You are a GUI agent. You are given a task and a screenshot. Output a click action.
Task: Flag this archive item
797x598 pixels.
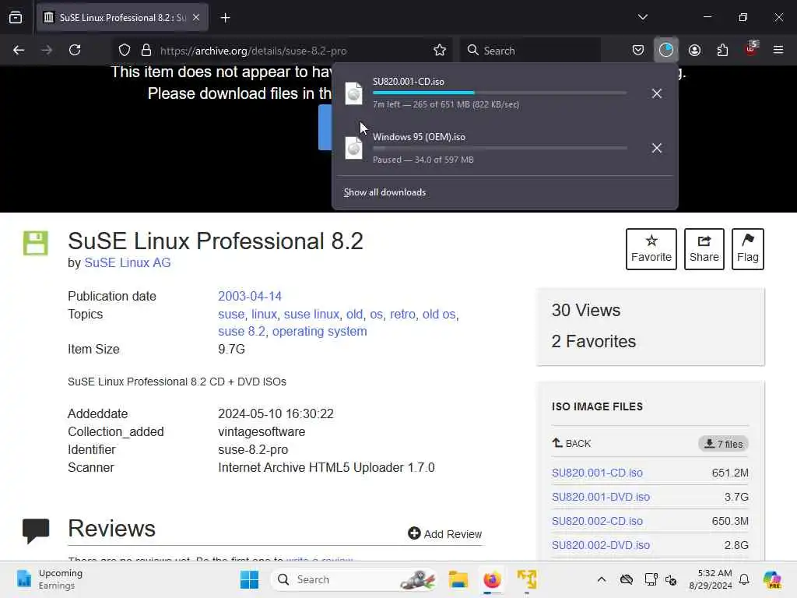(x=747, y=249)
